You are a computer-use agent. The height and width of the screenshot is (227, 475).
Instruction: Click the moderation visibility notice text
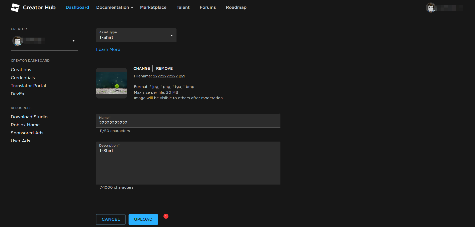179,98
